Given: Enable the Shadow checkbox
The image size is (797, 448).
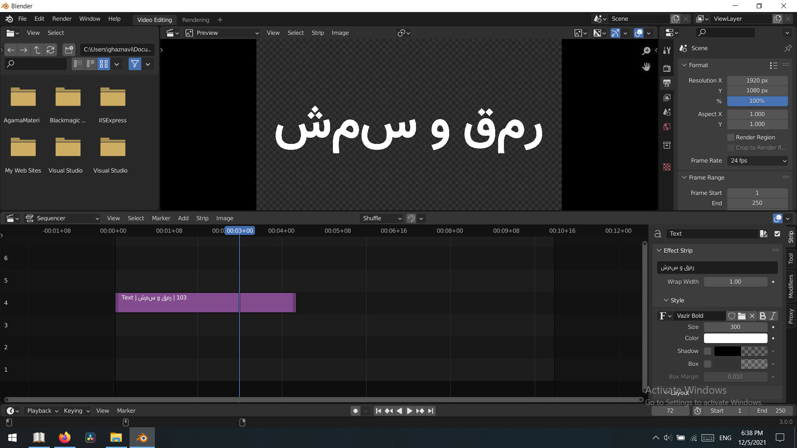Looking at the screenshot, I should pyautogui.click(x=708, y=351).
